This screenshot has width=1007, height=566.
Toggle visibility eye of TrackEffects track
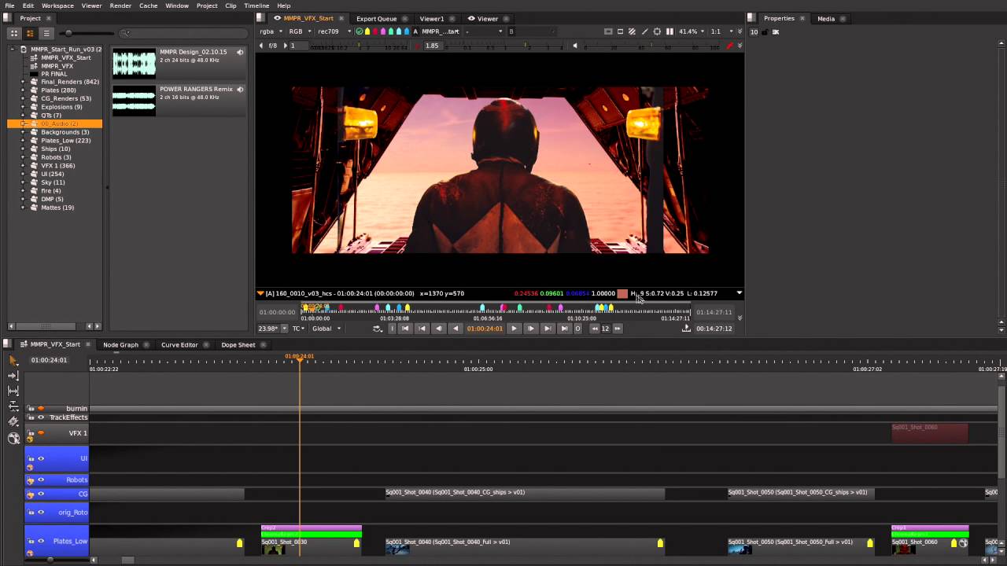41,417
